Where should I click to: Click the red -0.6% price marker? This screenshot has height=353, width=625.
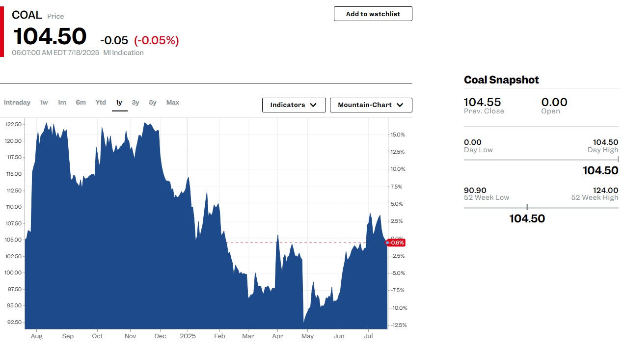tap(395, 243)
